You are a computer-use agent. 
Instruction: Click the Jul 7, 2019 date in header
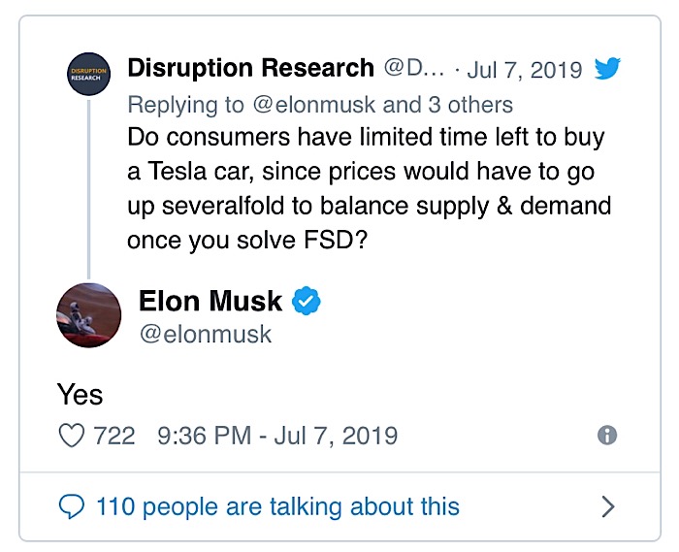point(527,71)
